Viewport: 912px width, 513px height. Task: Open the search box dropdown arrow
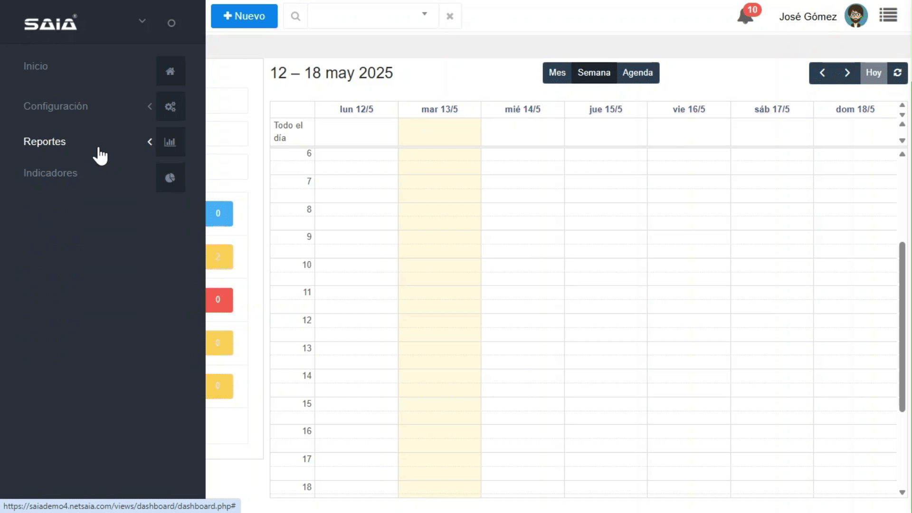click(424, 14)
